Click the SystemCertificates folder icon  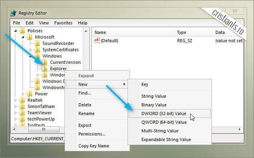coord(37,50)
